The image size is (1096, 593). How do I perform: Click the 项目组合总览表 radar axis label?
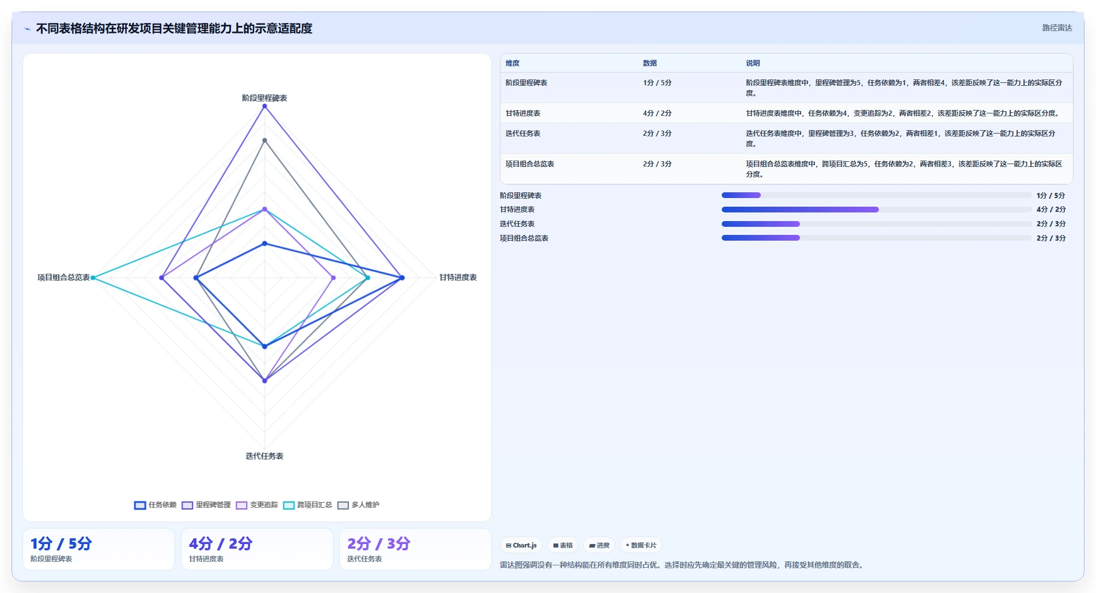[x=63, y=278]
